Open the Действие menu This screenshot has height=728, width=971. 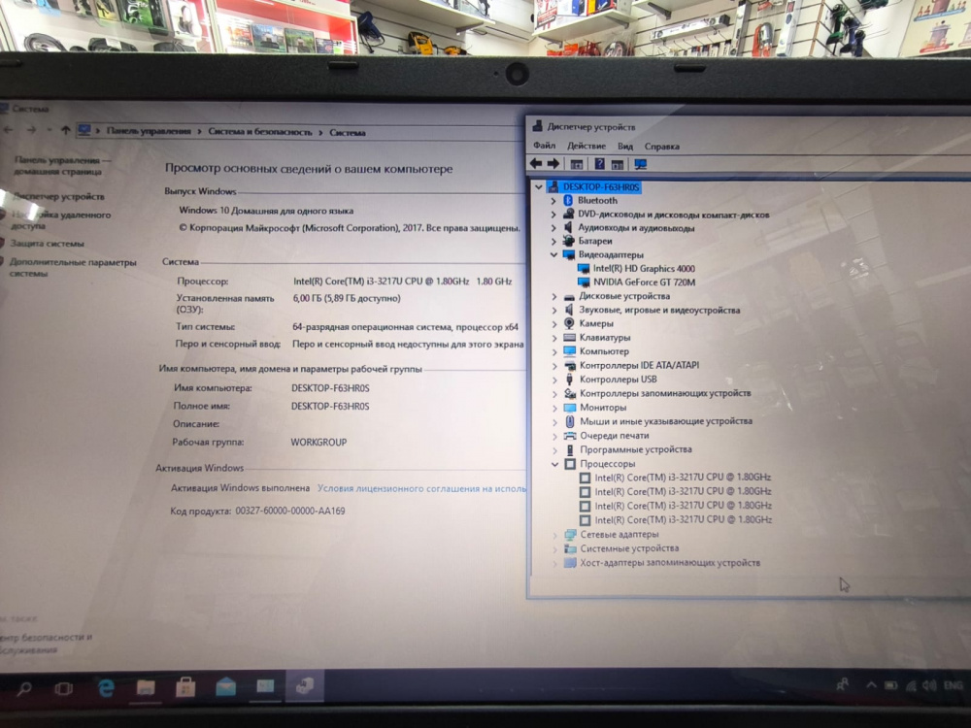[x=586, y=147]
